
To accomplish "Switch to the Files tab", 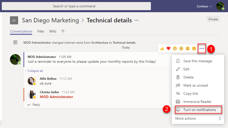I will point(41,31).
